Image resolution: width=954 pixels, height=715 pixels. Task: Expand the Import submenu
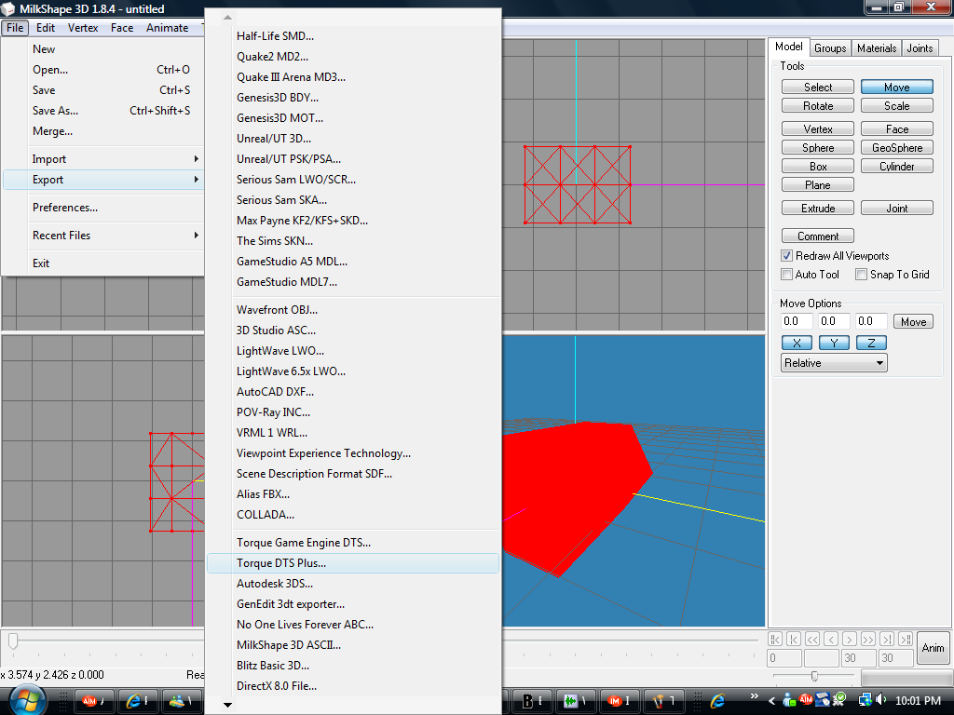pyautogui.click(x=103, y=158)
